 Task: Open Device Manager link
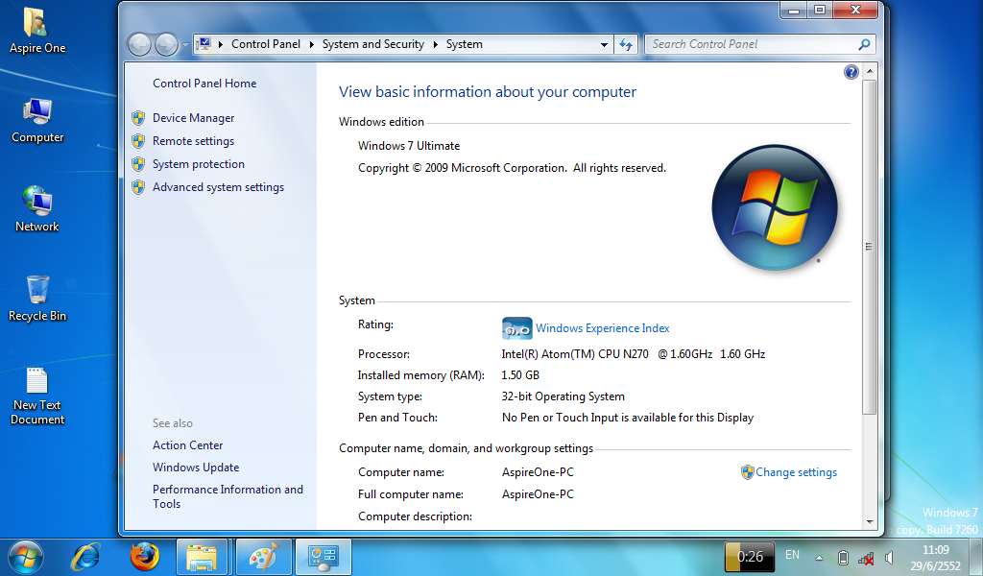click(x=193, y=118)
